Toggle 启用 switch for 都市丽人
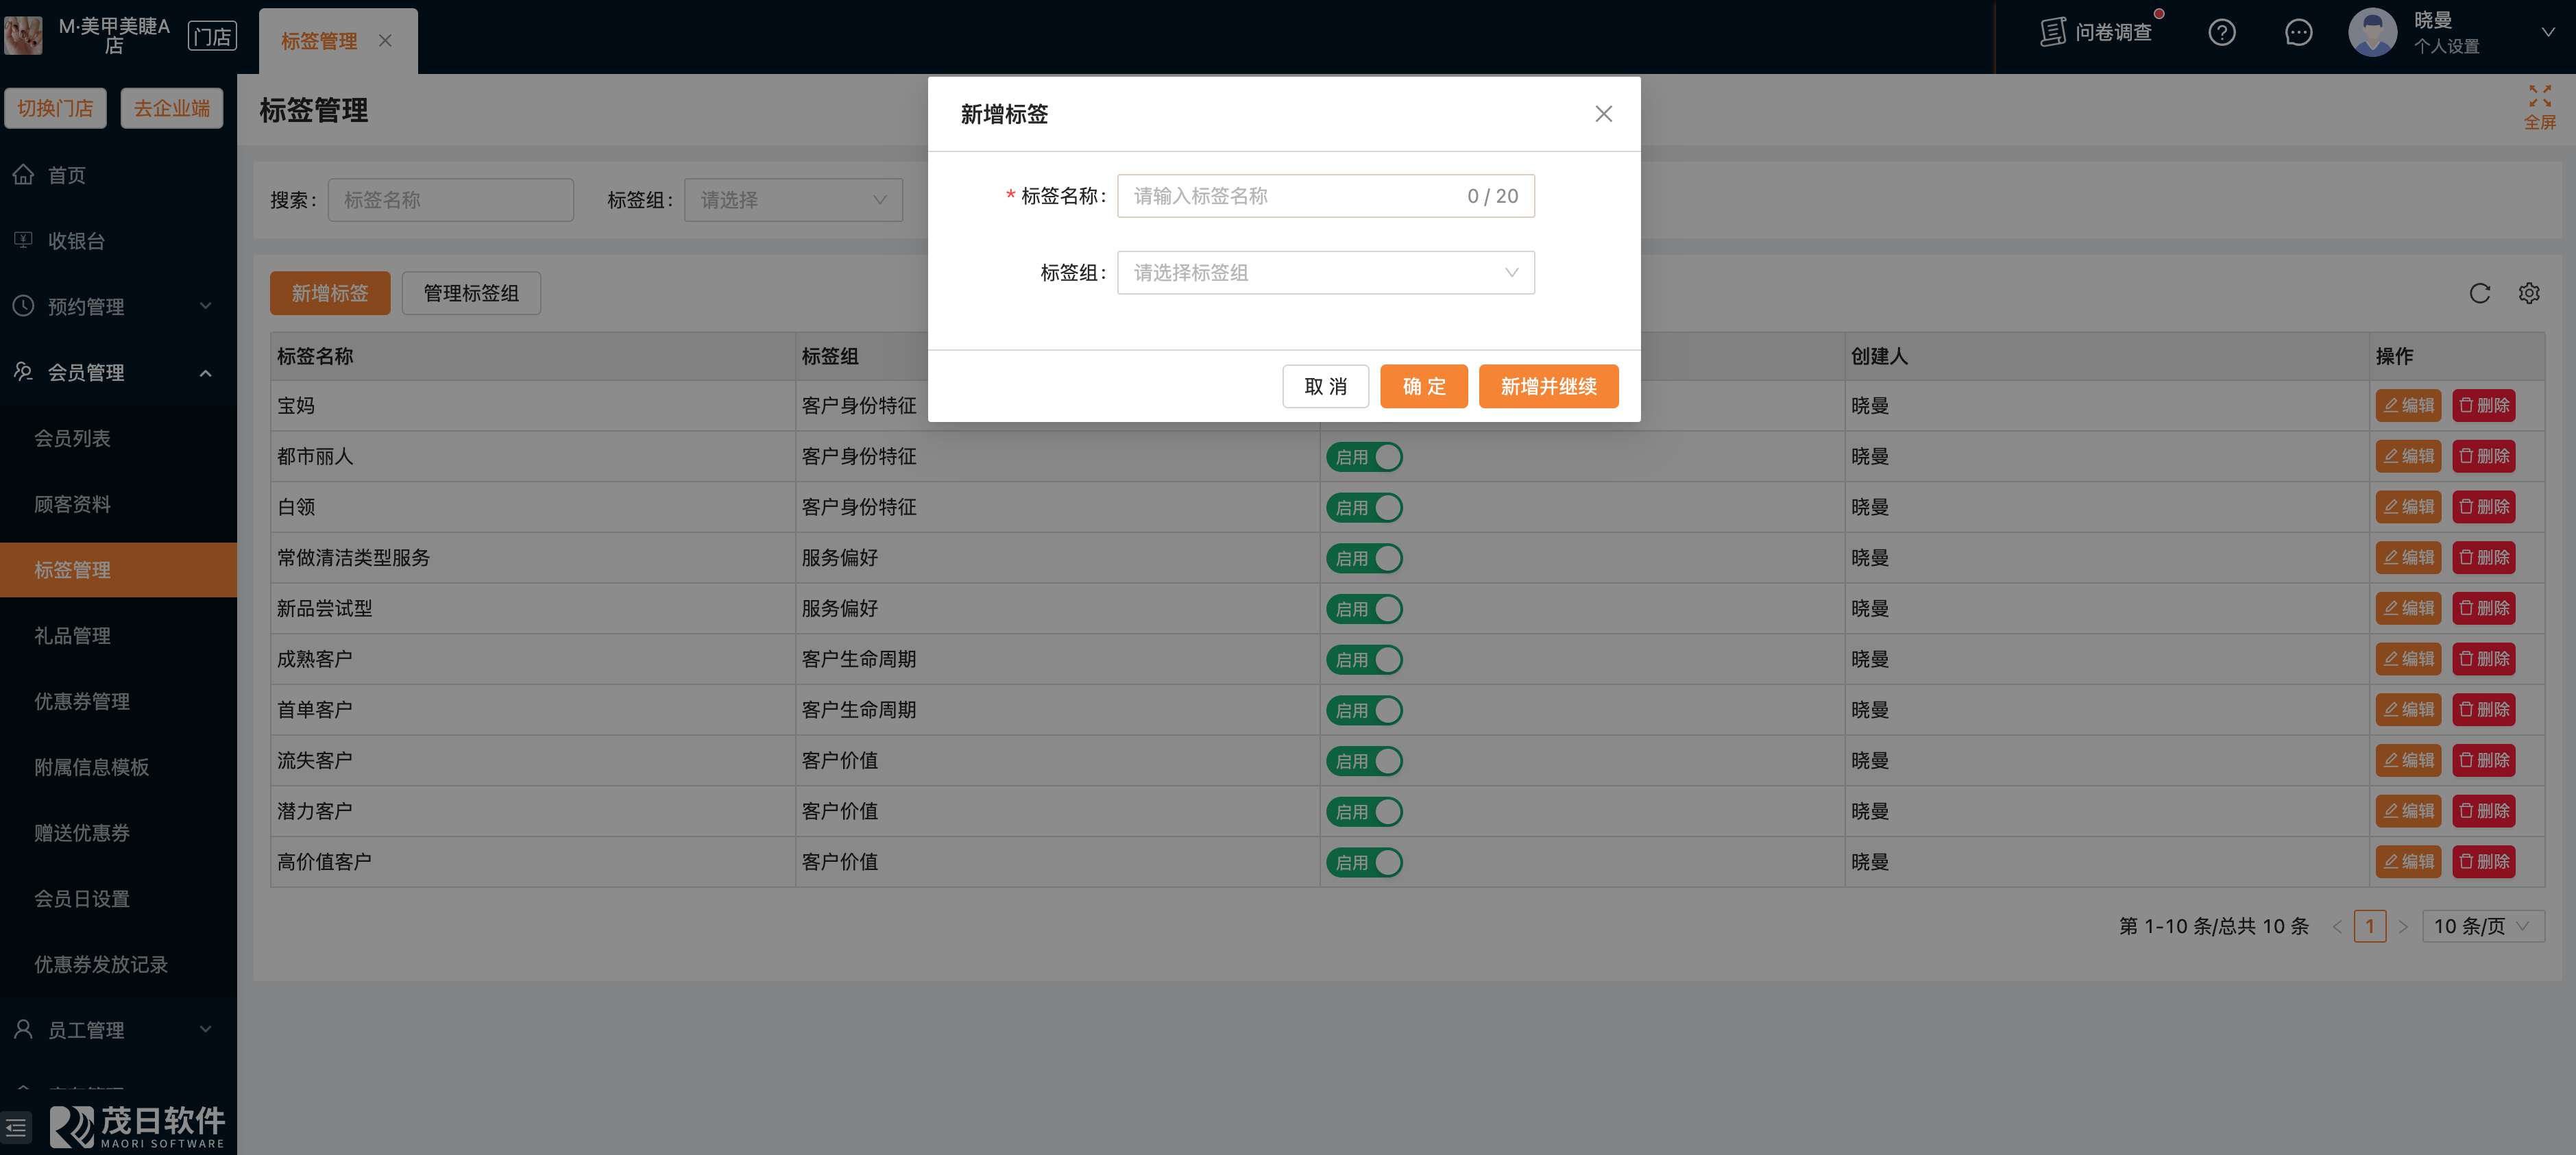The height and width of the screenshot is (1155, 2576). (1364, 458)
